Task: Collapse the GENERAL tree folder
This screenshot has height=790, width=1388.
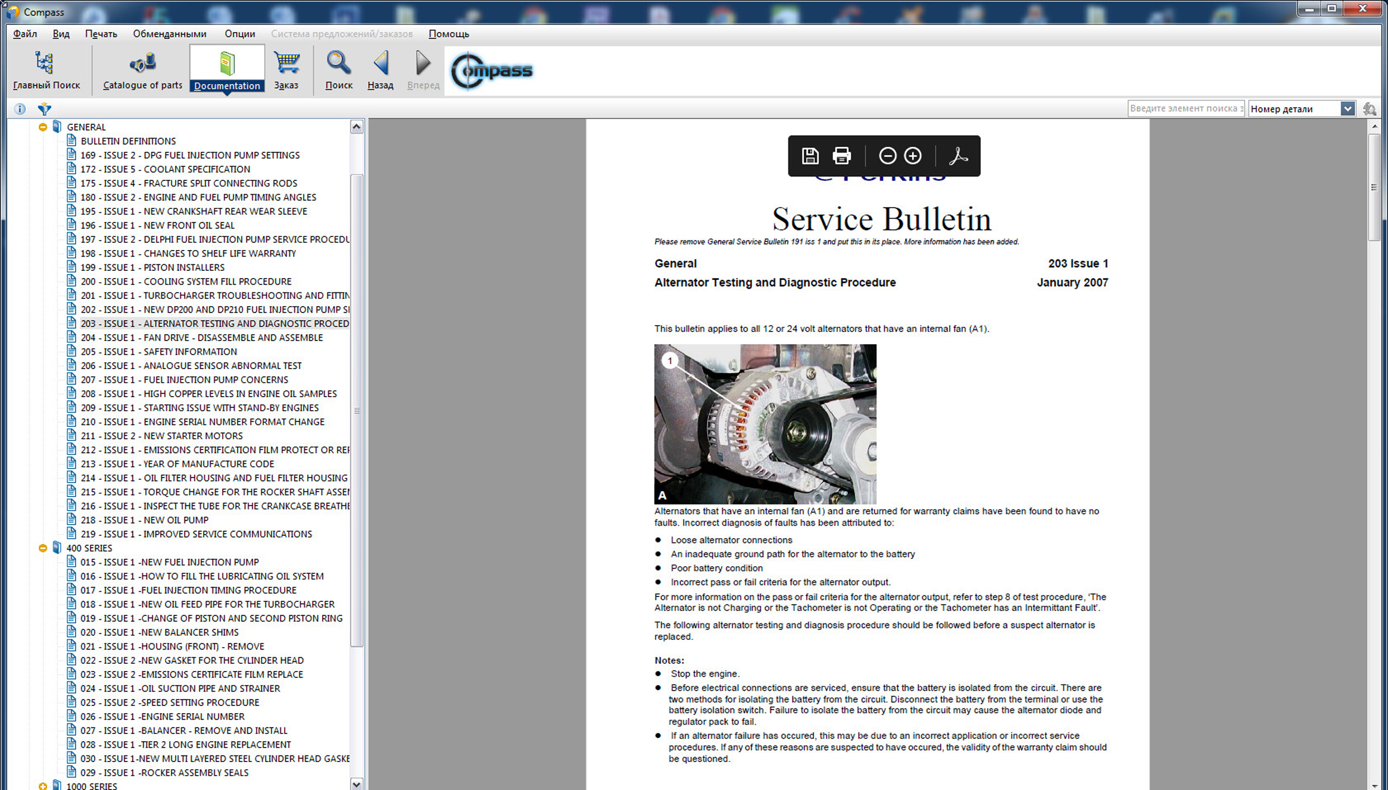Action: (x=43, y=127)
